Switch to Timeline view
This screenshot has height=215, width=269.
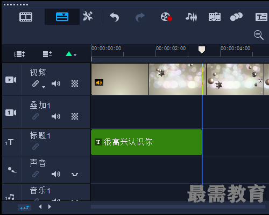(62, 17)
